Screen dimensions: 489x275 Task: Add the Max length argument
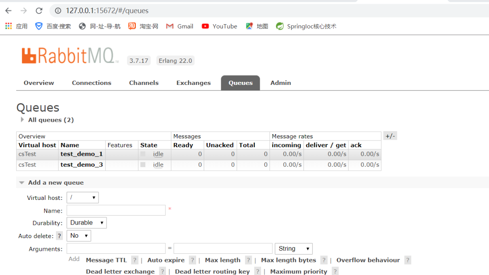point(223,260)
